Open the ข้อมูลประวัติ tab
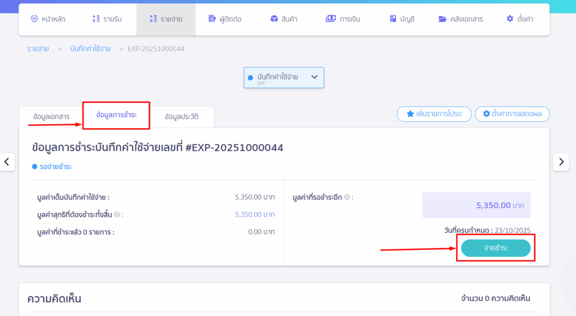 [181, 117]
